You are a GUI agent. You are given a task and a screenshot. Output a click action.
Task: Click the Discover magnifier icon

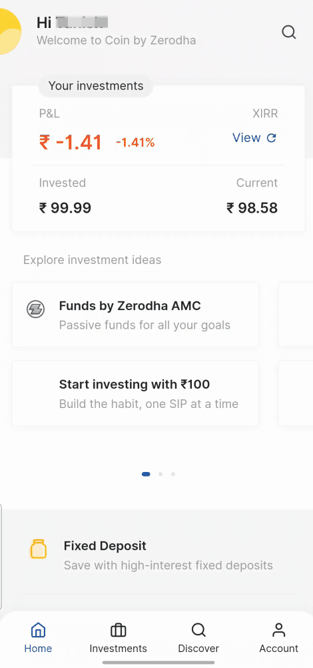[198, 629]
